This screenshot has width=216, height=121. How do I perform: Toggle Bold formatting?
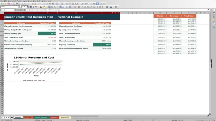pyautogui.click(x=31, y=7)
